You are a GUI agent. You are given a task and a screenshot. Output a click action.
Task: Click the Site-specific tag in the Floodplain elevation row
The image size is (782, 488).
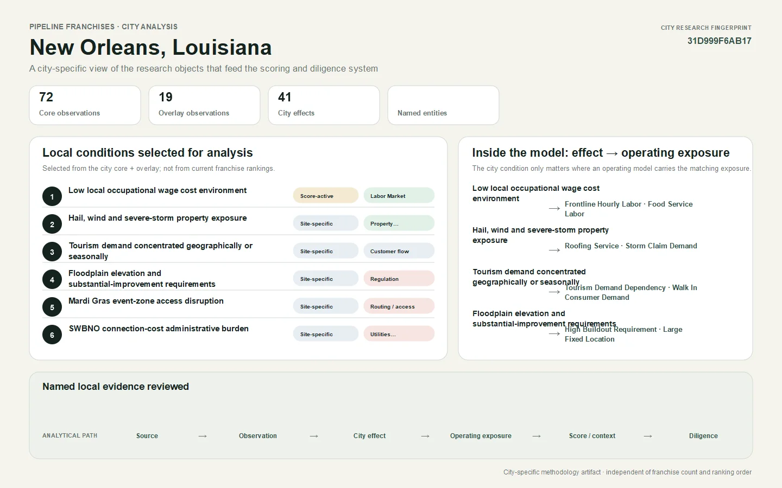[x=326, y=279]
